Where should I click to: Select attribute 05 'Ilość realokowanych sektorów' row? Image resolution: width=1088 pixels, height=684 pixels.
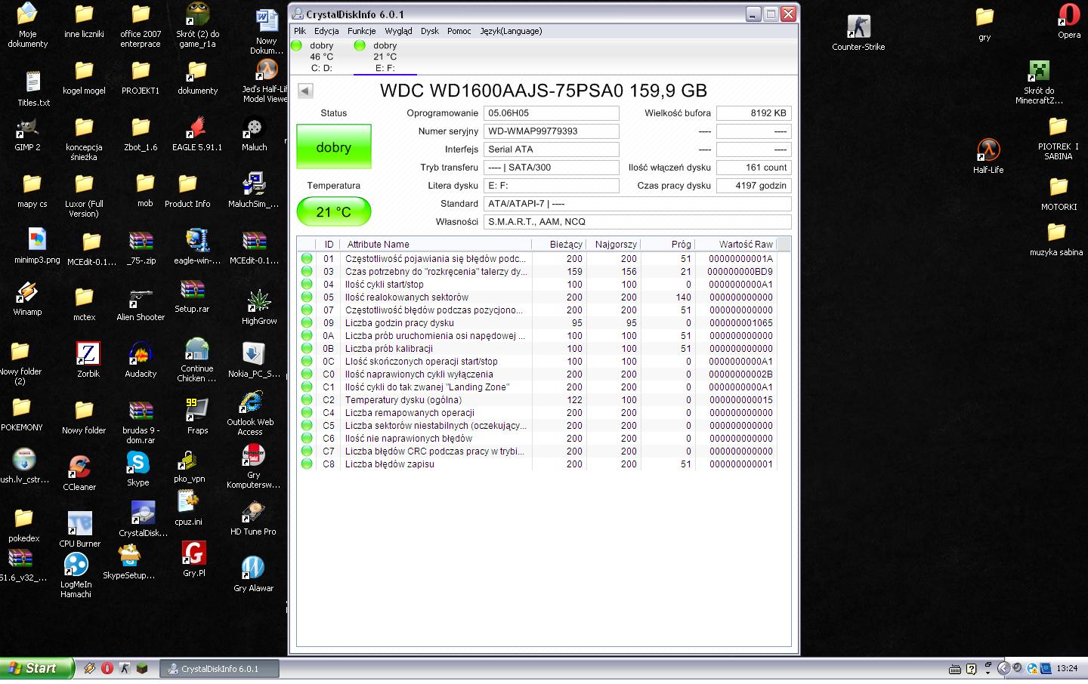pos(537,297)
